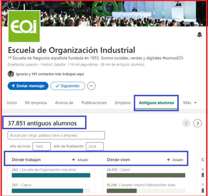Switch to the Mi empresa tab
Viewport: 208px width, 196px height.
36,103
